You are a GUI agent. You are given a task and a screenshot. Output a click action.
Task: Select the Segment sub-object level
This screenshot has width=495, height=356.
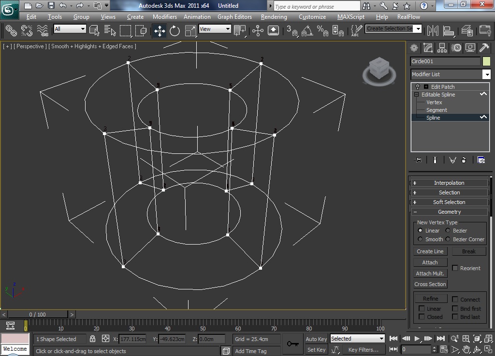coord(437,110)
